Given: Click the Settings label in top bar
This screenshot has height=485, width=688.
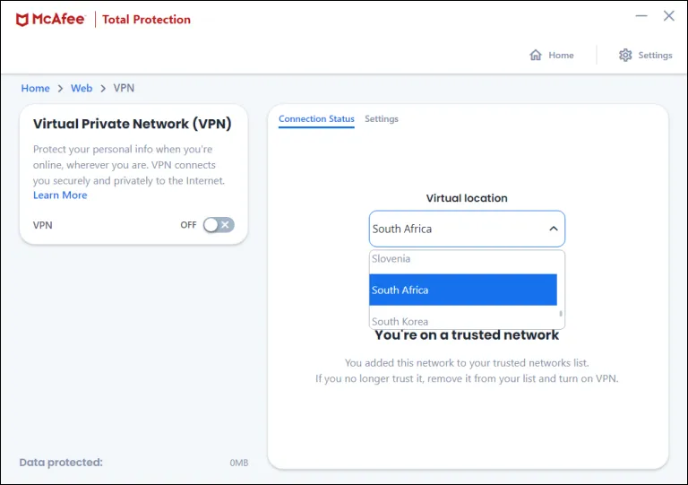Looking at the screenshot, I should point(655,56).
